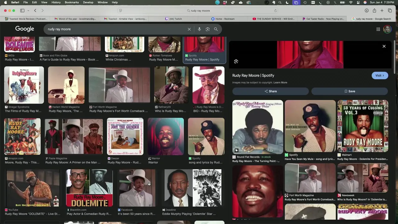Open Deadline Eddie Murphy Dolemite image result
This screenshot has height=224, width=398.
(x=193, y=188)
